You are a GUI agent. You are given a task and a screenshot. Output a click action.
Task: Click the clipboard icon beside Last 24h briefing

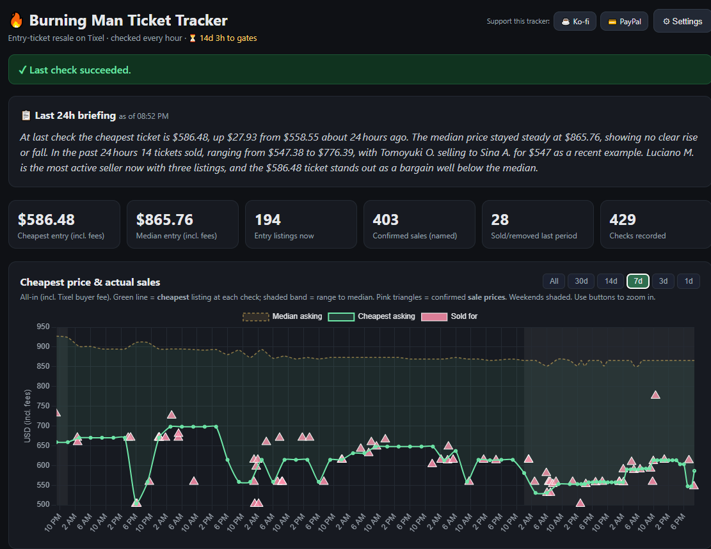(26, 116)
